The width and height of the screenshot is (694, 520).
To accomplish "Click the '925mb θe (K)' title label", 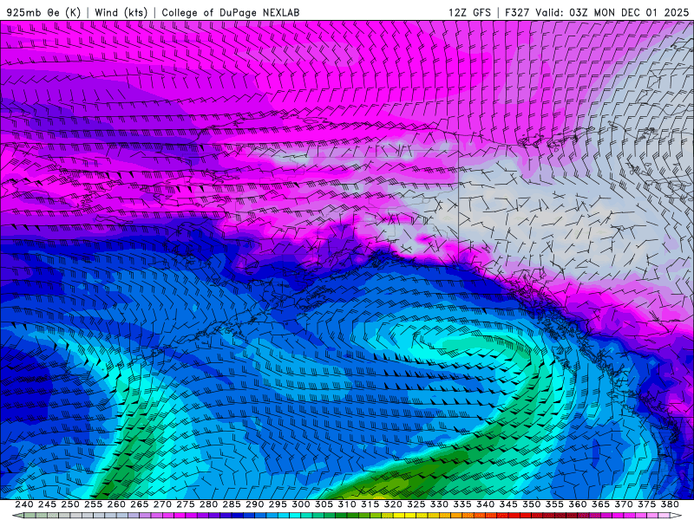I will click(43, 12).
